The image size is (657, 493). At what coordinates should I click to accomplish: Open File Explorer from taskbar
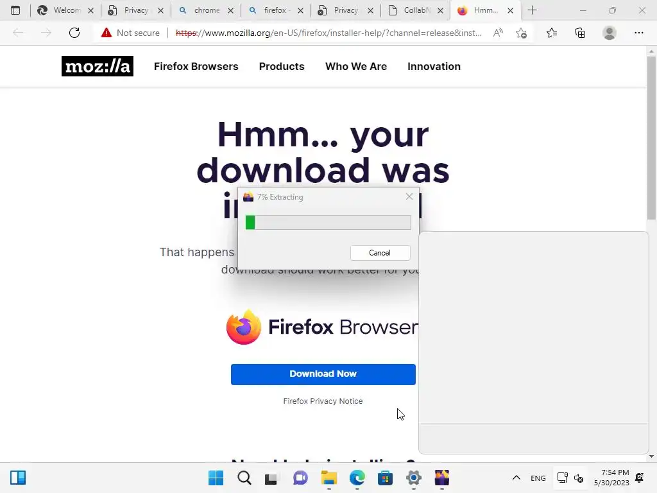pos(329,478)
